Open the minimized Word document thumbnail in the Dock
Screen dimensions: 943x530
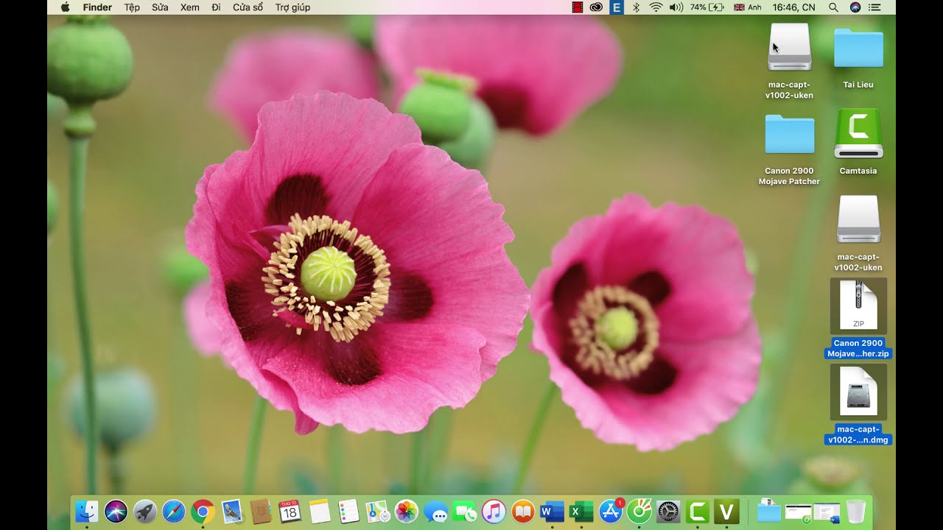827,511
